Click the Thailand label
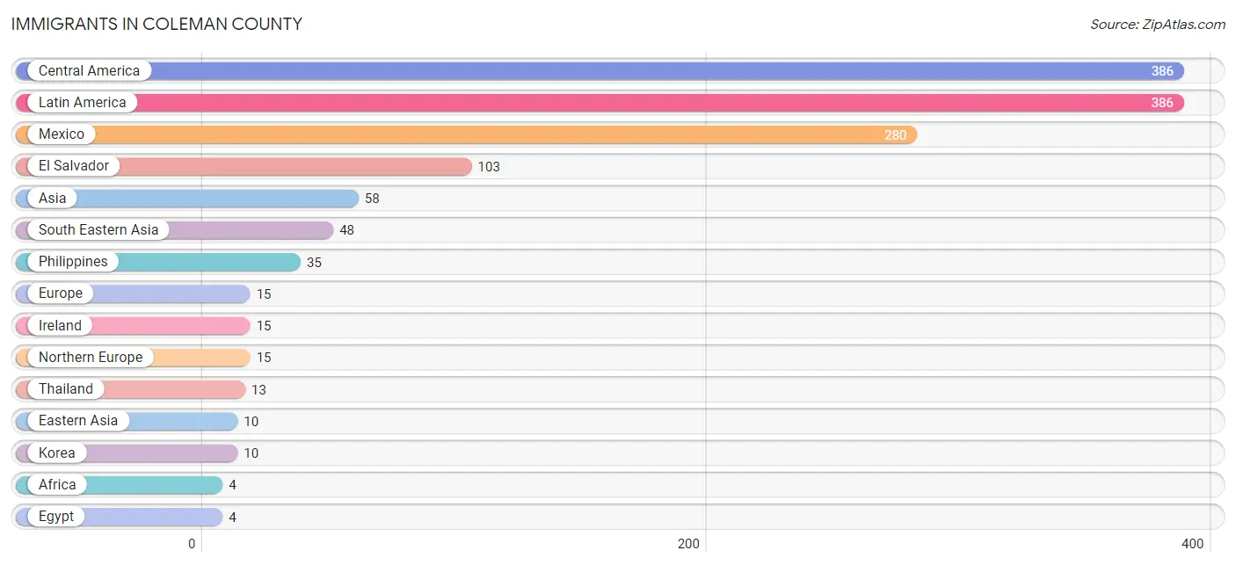This screenshot has width=1236, height=565. 66,388
